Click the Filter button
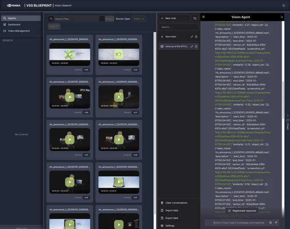 (x=54, y=26)
